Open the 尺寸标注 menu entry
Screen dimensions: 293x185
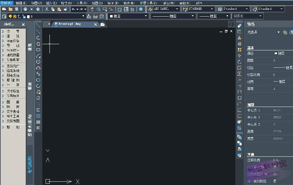(13, 91)
